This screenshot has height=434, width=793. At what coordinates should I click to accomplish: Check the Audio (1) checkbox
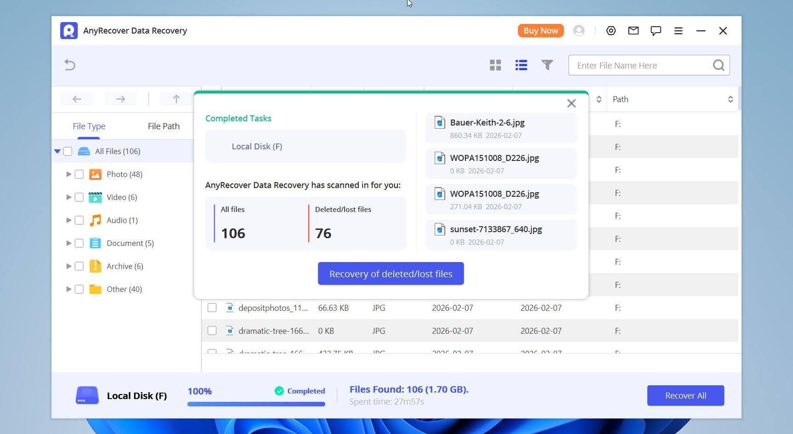(x=79, y=220)
